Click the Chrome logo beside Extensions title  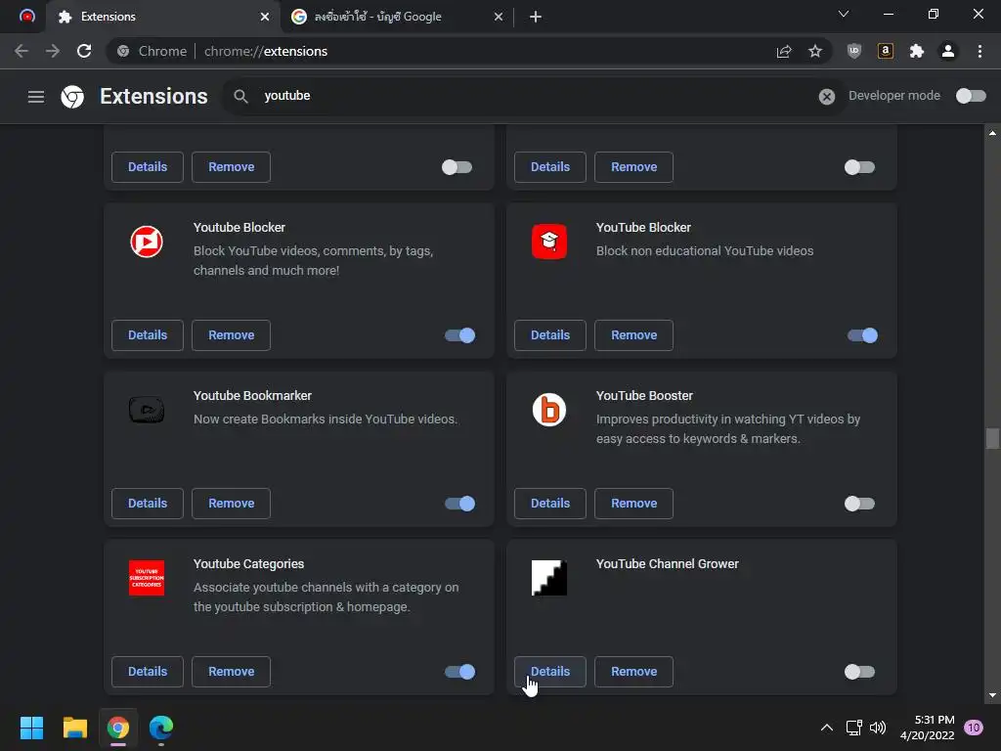tap(72, 97)
